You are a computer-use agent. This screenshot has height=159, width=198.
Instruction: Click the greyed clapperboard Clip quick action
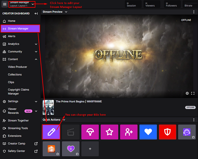pos(71,132)
